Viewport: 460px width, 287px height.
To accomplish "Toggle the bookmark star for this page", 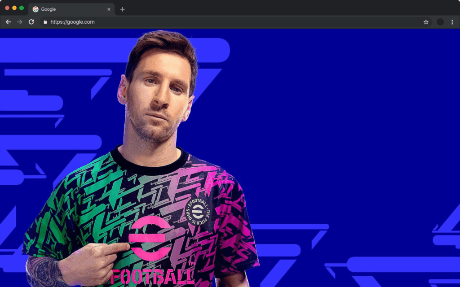I will point(426,22).
